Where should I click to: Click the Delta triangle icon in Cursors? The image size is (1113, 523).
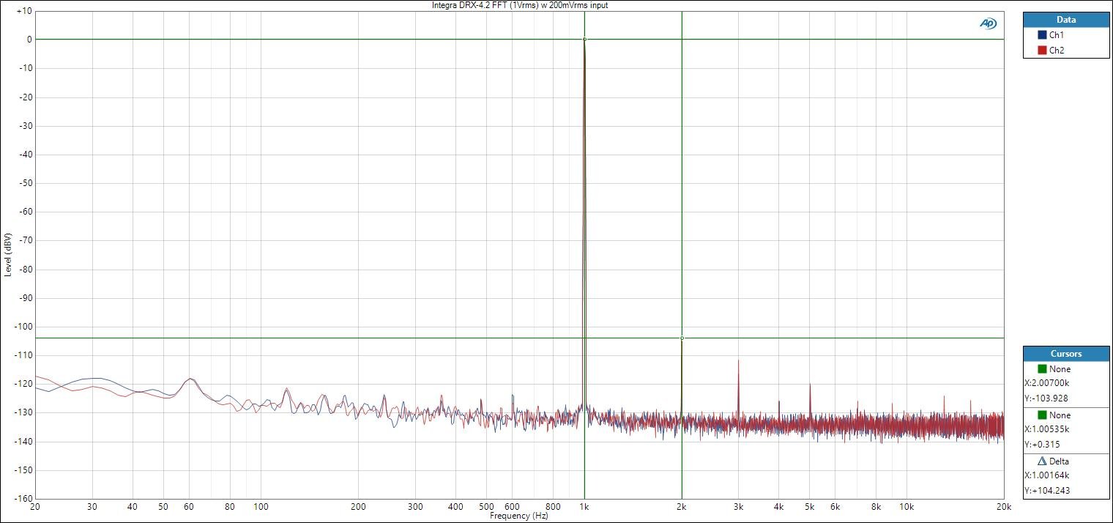[1041, 461]
